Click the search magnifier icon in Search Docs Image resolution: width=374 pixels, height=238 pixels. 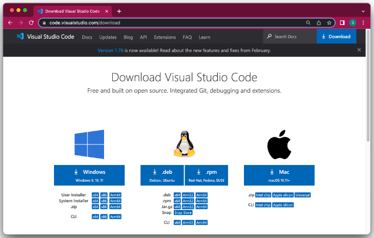coord(269,36)
